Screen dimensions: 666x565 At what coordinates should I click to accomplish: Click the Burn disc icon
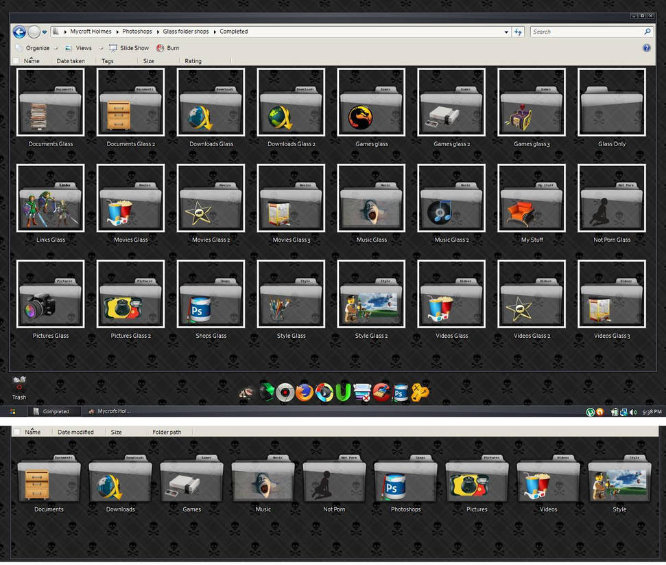click(x=160, y=48)
